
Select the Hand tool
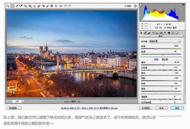click(x=12, y=6)
